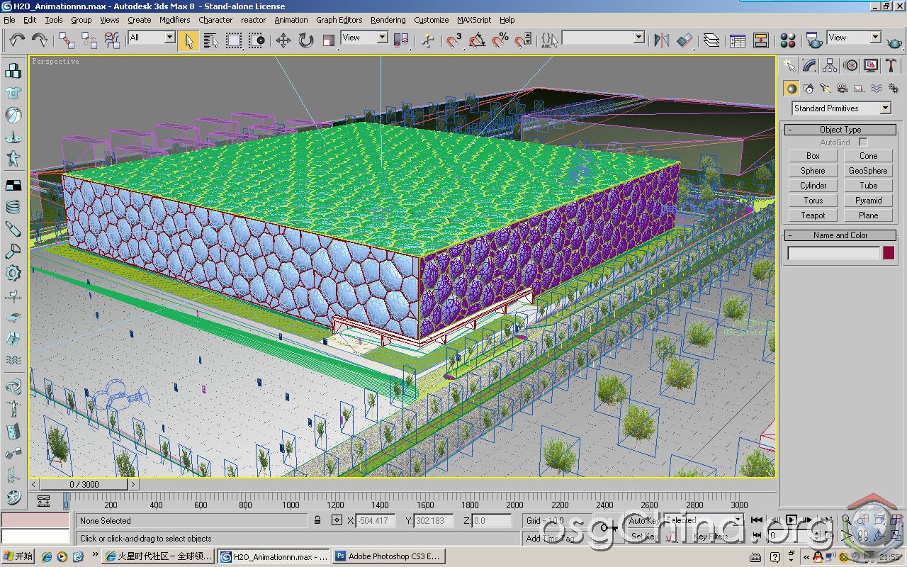Screen dimensions: 907x567
Task: Click the Pyramid primitive button
Action: (x=868, y=201)
